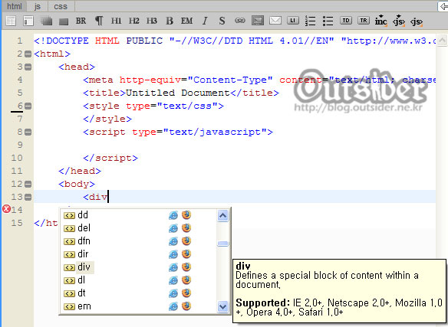Collapse the style fold on line 6

28,106
